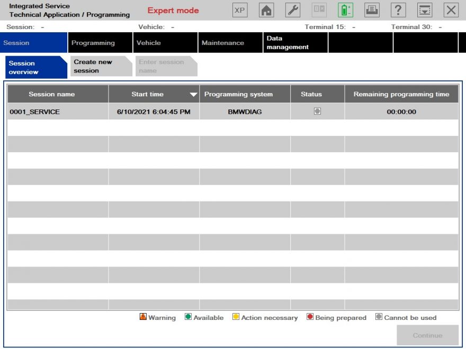Switch to the Programming tab
466x349 pixels.
click(x=94, y=43)
